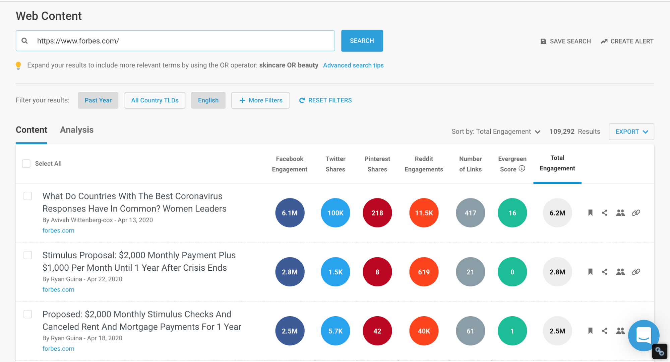Sort by Facebook Engagement column
Image resolution: width=670 pixels, height=362 pixels.
290,164
